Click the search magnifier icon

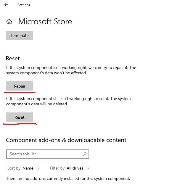[x=85, y=154]
